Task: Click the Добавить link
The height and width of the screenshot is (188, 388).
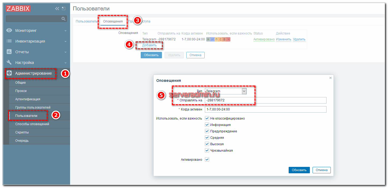Action: click(150, 45)
